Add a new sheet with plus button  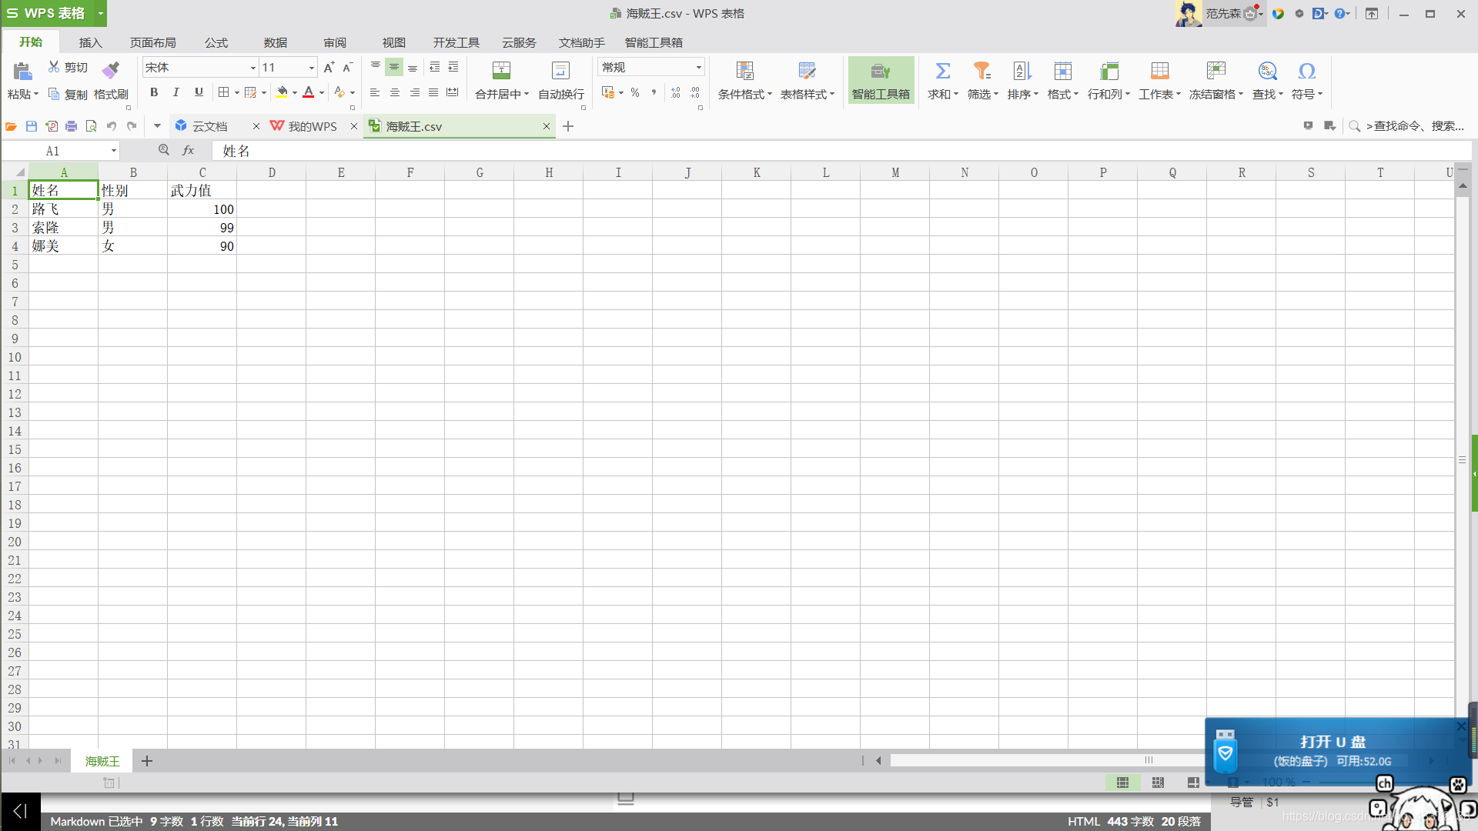click(147, 761)
